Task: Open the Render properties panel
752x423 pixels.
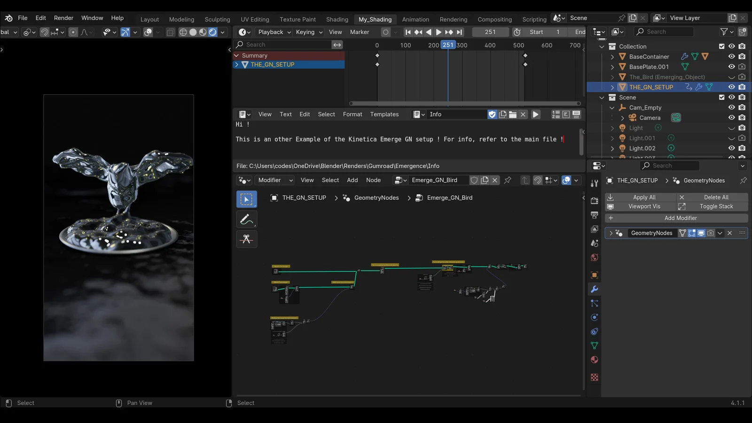Action: point(594,200)
